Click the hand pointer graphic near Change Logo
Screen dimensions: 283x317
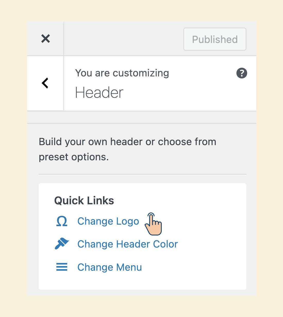pyautogui.click(x=153, y=224)
